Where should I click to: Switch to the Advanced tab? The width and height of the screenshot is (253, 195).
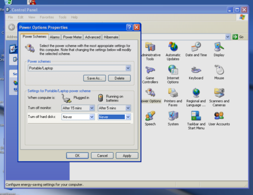click(93, 37)
